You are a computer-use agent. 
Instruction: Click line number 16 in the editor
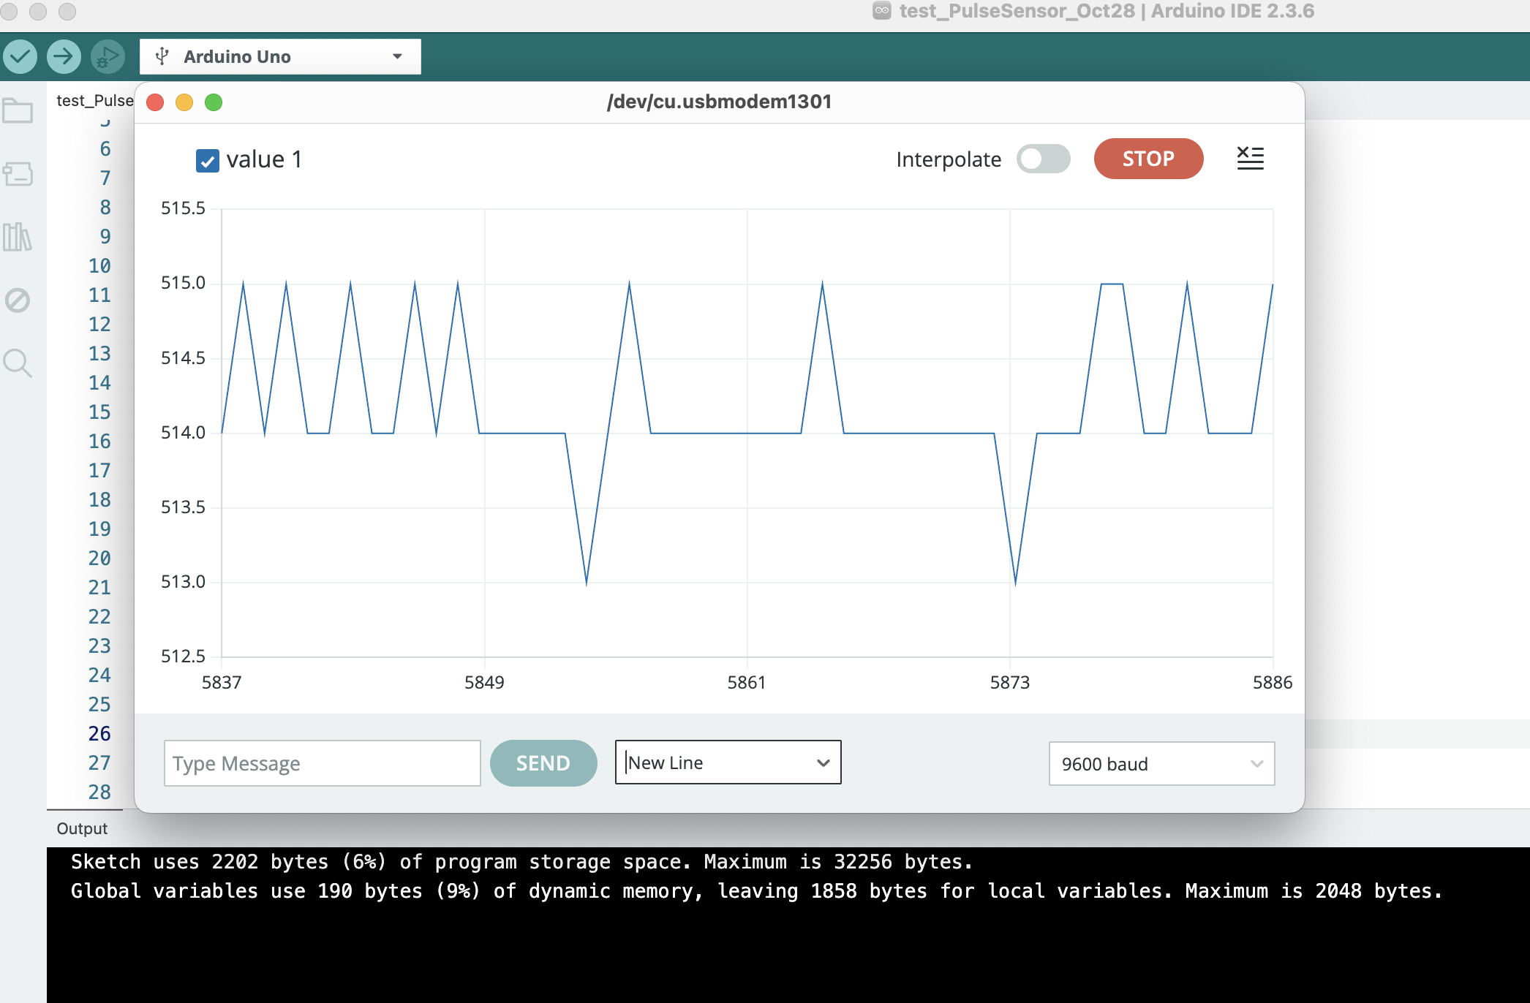click(101, 442)
